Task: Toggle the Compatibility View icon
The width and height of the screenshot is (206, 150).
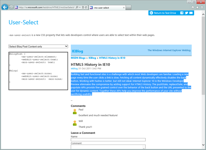Action: 83,7
